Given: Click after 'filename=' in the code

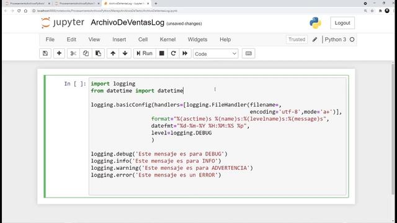Looking at the screenshot, I should tap(279, 105).
